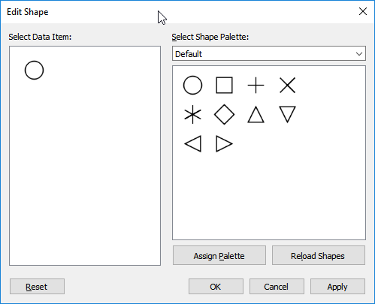Select the right-pointing triangle shape
This screenshot has height=304, width=375.
click(x=224, y=144)
